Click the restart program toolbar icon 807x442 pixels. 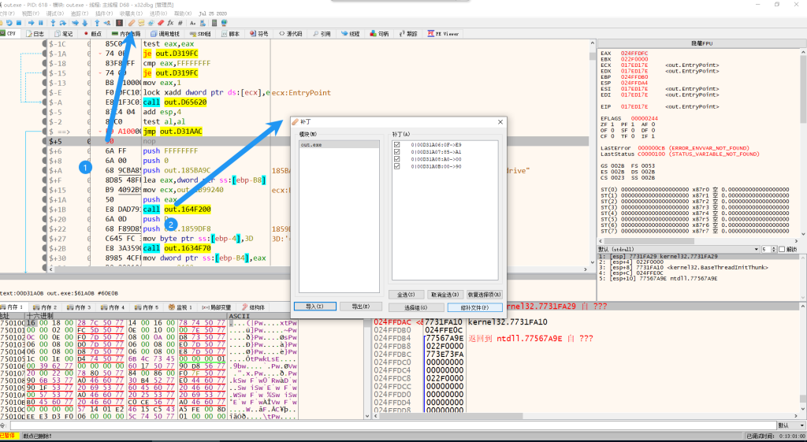pyautogui.click(x=9, y=23)
